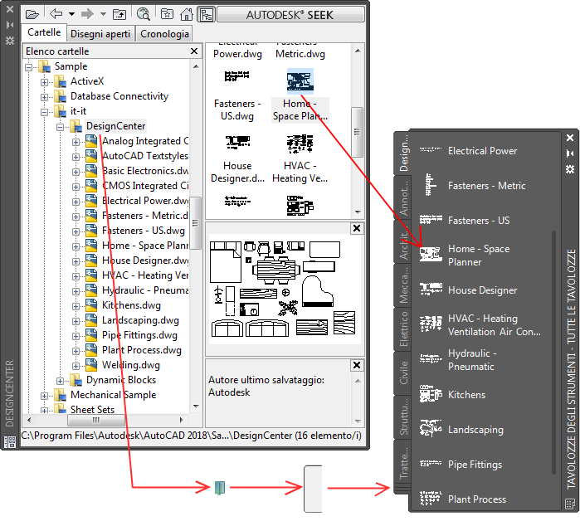Go back using the left arrow icon

pyautogui.click(x=56, y=14)
